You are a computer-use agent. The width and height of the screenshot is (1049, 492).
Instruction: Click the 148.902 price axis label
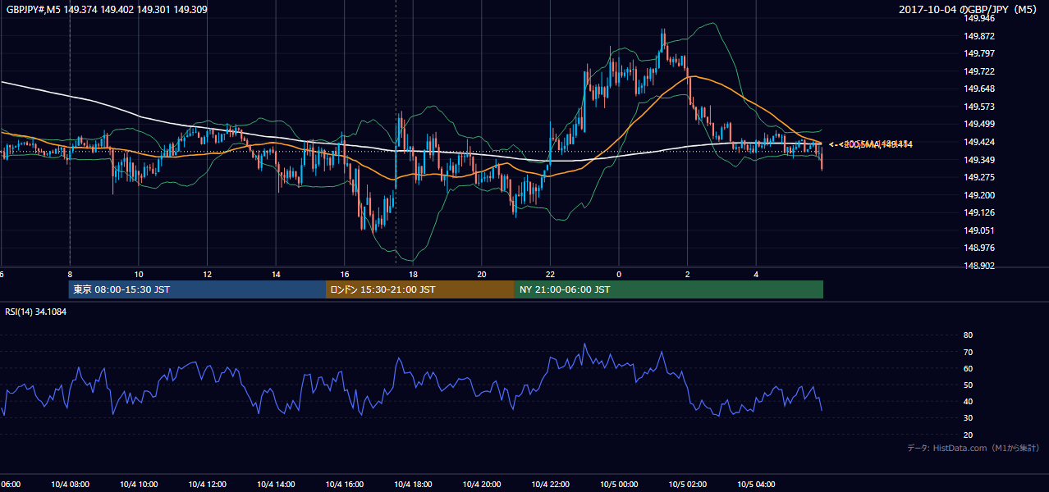[x=979, y=266]
